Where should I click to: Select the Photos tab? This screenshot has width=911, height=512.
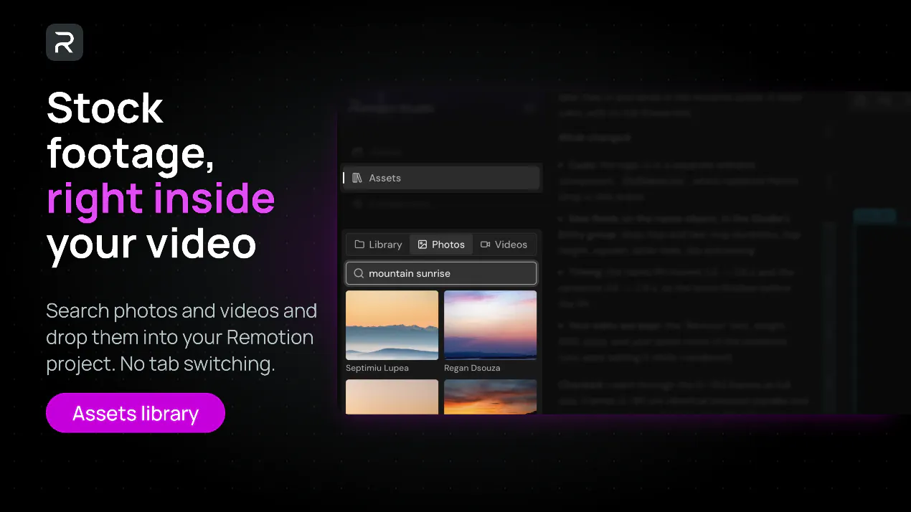pos(441,245)
